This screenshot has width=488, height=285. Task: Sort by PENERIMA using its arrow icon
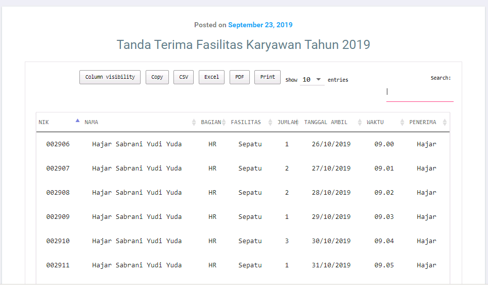445,123
